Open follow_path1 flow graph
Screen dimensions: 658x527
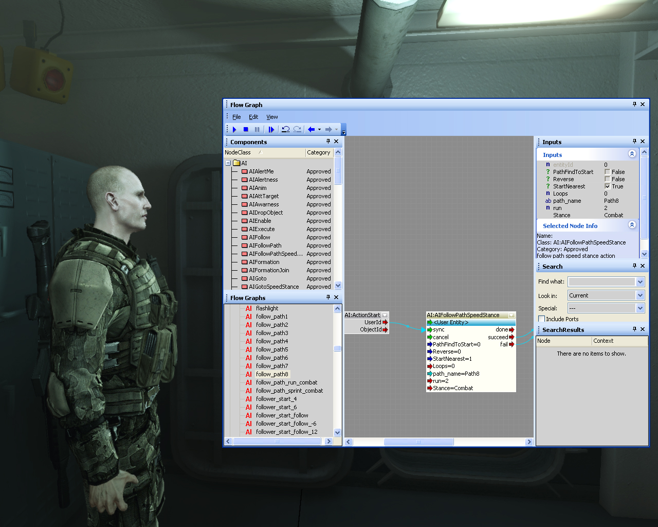pos(272,317)
